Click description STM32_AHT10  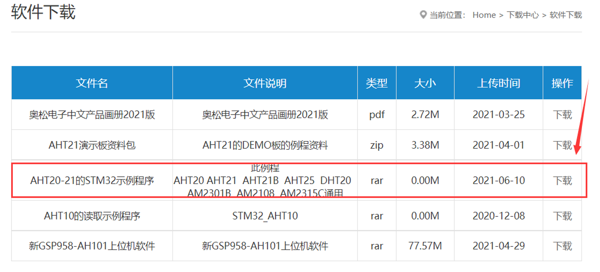265,215
